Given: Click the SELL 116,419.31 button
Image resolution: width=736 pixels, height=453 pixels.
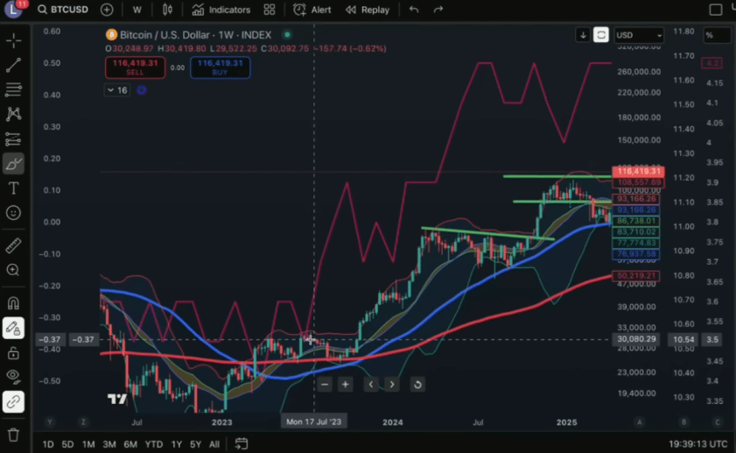Looking at the screenshot, I should 135,67.
